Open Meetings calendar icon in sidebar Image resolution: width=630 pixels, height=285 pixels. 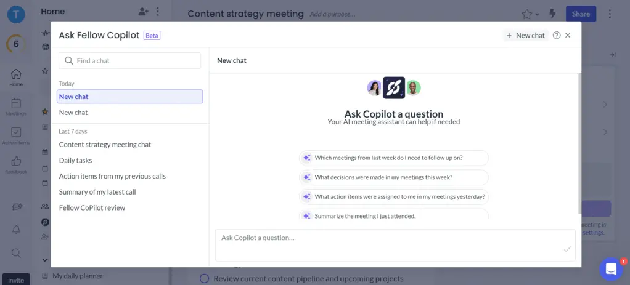pos(16,106)
